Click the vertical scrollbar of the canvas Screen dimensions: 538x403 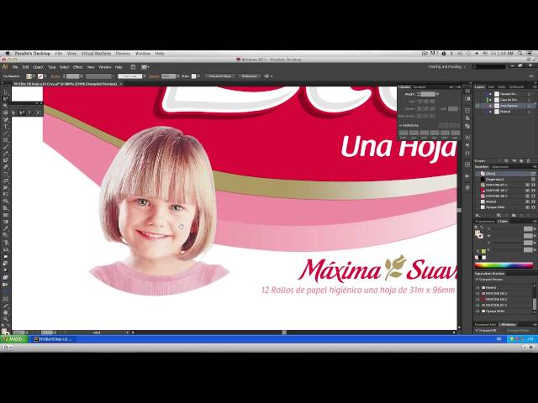[459, 208]
